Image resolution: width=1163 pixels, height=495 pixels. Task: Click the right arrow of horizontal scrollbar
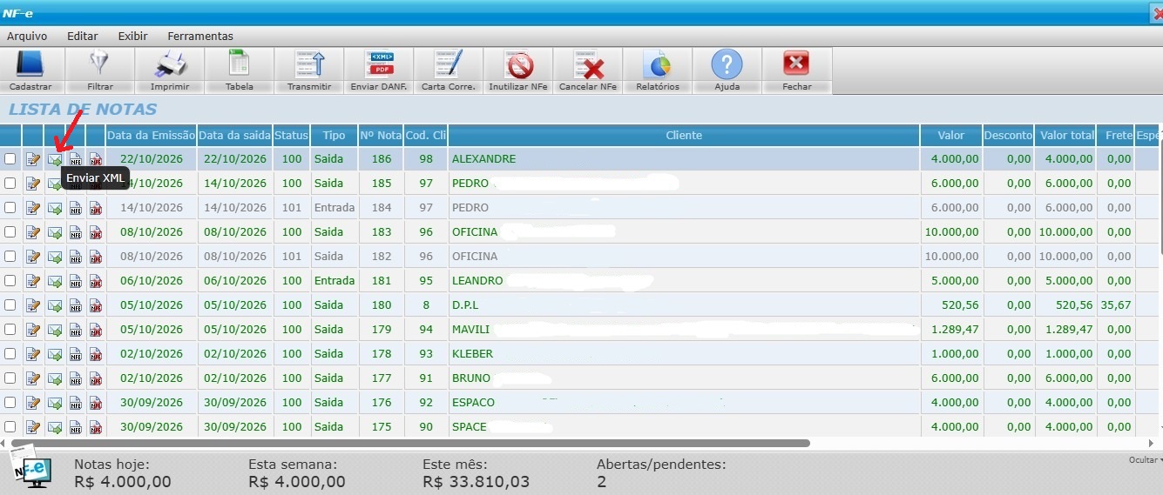click(x=1152, y=443)
